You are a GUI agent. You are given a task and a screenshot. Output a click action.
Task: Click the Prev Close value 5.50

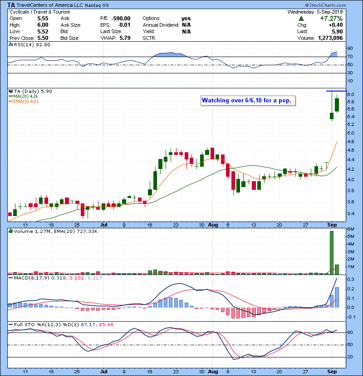(43, 38)
